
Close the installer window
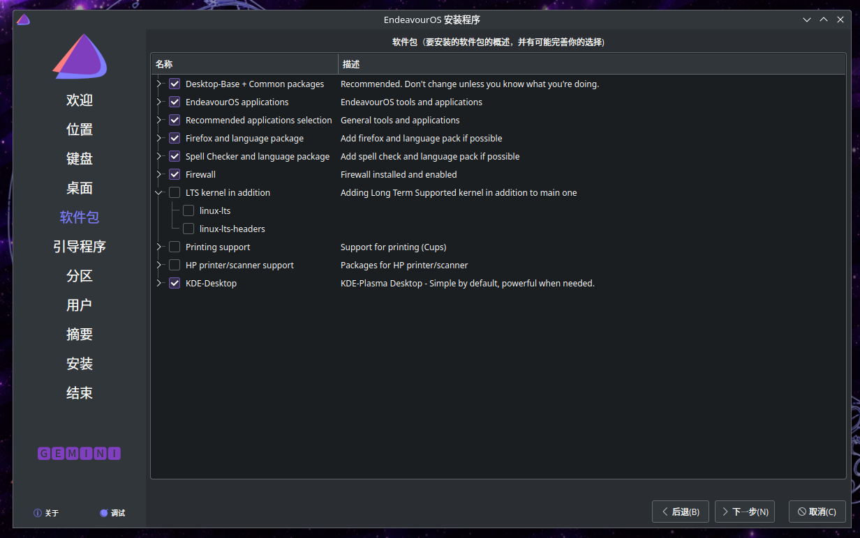[x=840, y=20]
